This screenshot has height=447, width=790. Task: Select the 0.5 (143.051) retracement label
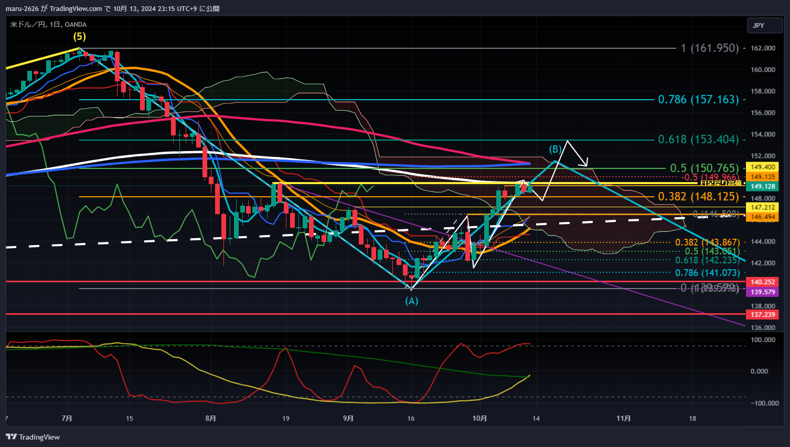pyautogui.click(x=712, y=251)
